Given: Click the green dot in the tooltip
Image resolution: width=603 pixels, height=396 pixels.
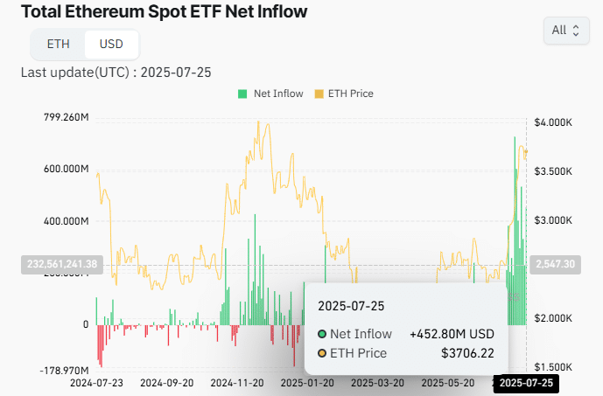Looking at the screenshot, I should coord(322,334).
